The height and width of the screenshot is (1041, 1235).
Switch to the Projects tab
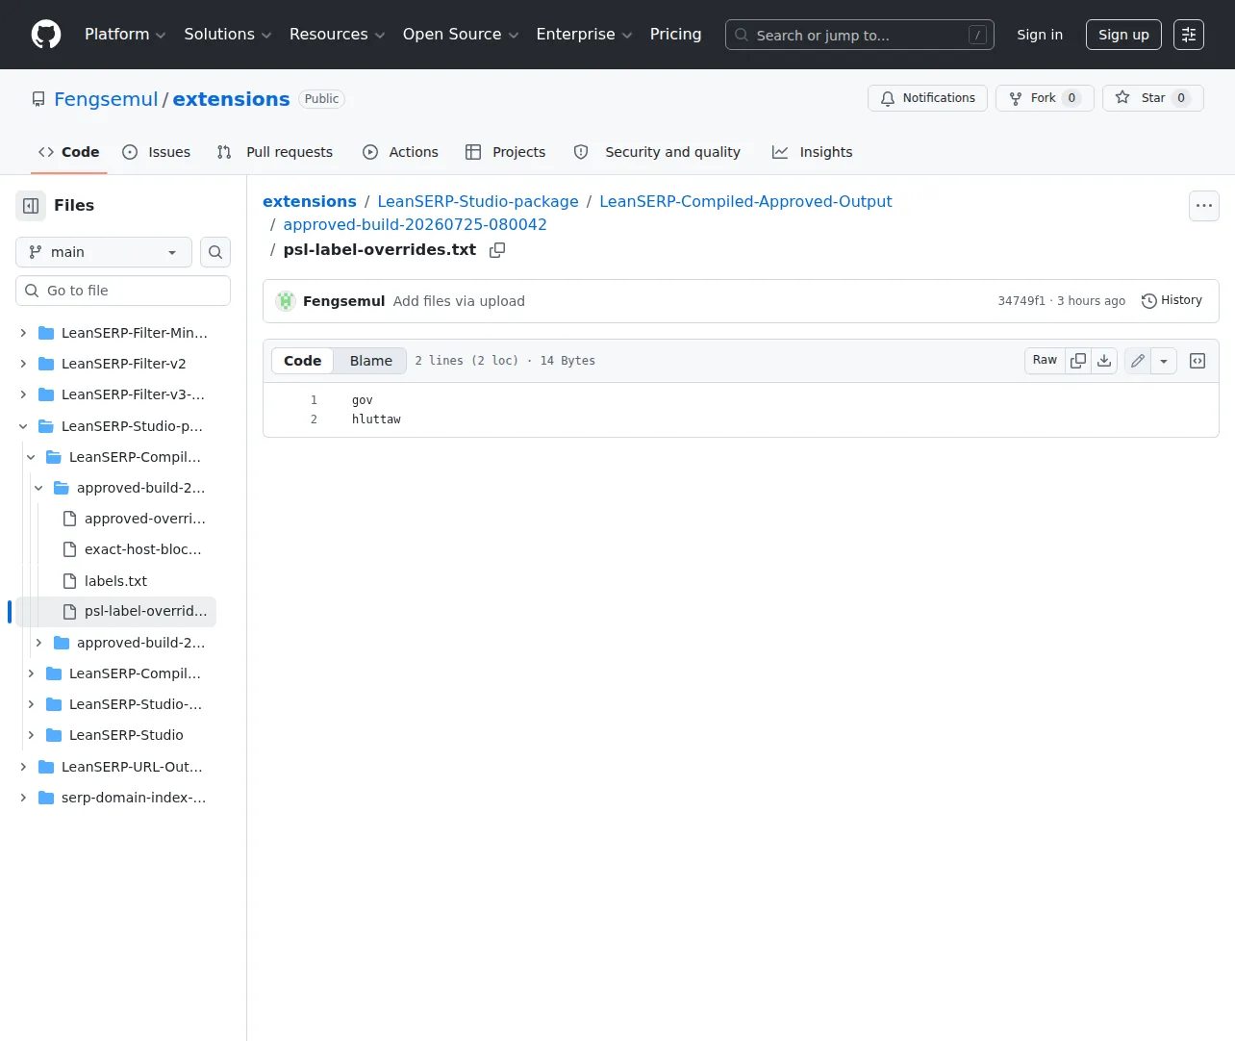pyautogui.click(x=505, y=152)
